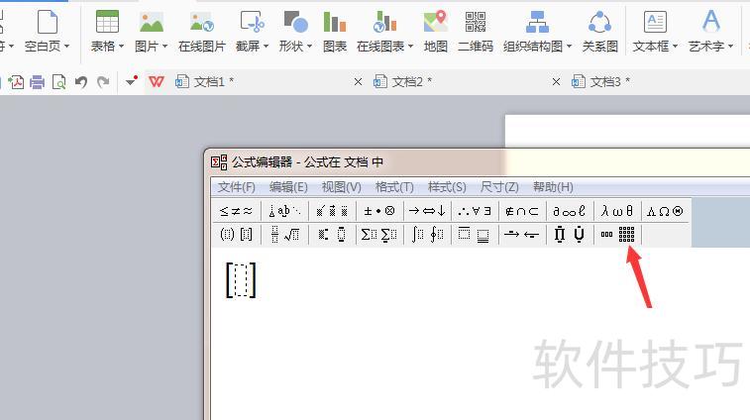Expand the 截屏 dropdown arrow

point(266,47)
